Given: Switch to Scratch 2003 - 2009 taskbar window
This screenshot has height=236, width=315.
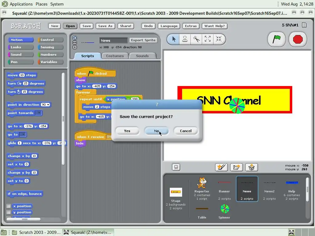Looking at the screenshot, I should [x=36, y=232].
